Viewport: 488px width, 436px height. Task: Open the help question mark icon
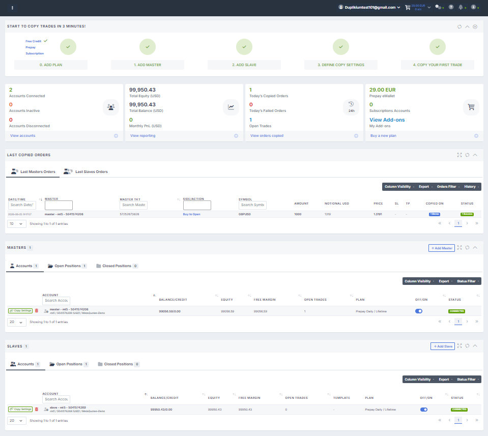coord(451,7)
